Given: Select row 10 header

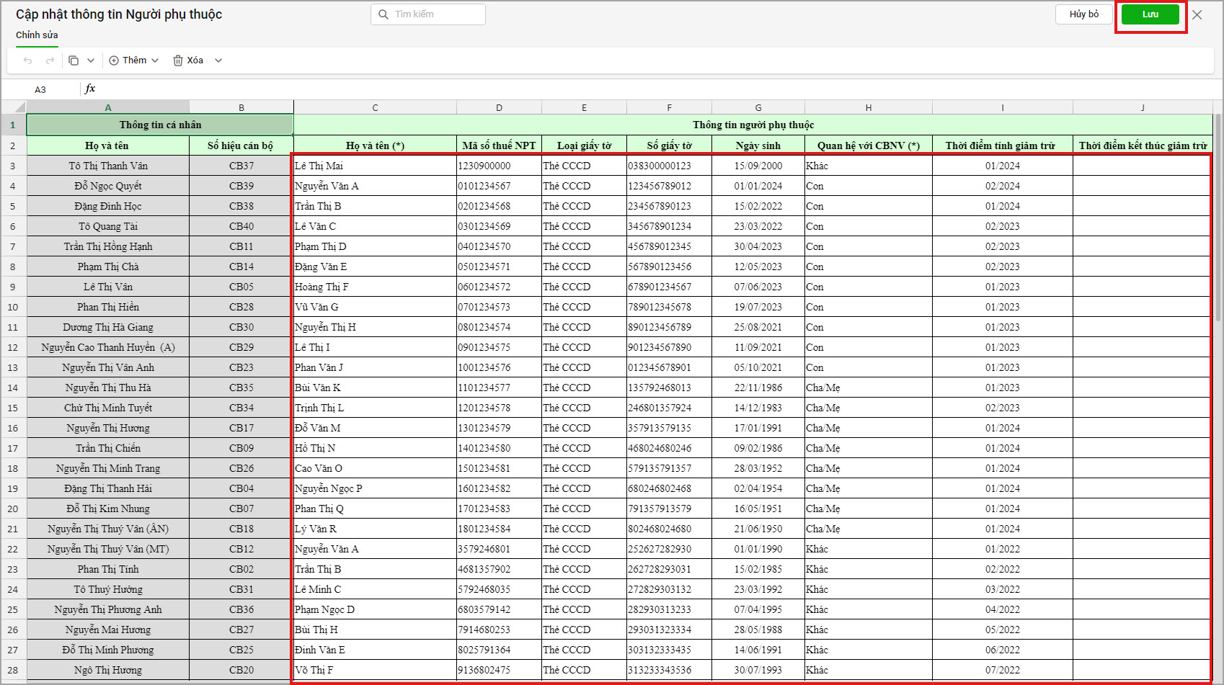Looking at the screenshot, I should (13, 307).
